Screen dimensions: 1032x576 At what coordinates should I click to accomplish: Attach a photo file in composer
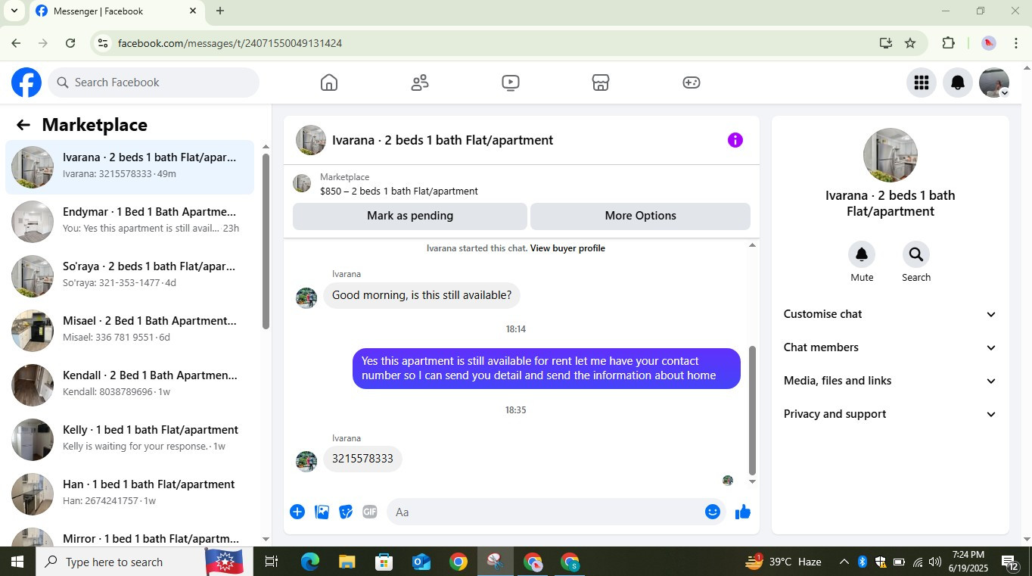point(322,512)
